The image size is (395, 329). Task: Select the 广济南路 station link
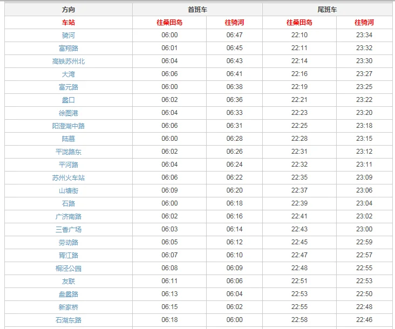coord(69,217)
